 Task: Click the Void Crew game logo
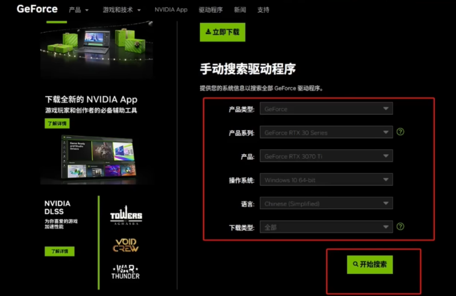tap(126, 245)
